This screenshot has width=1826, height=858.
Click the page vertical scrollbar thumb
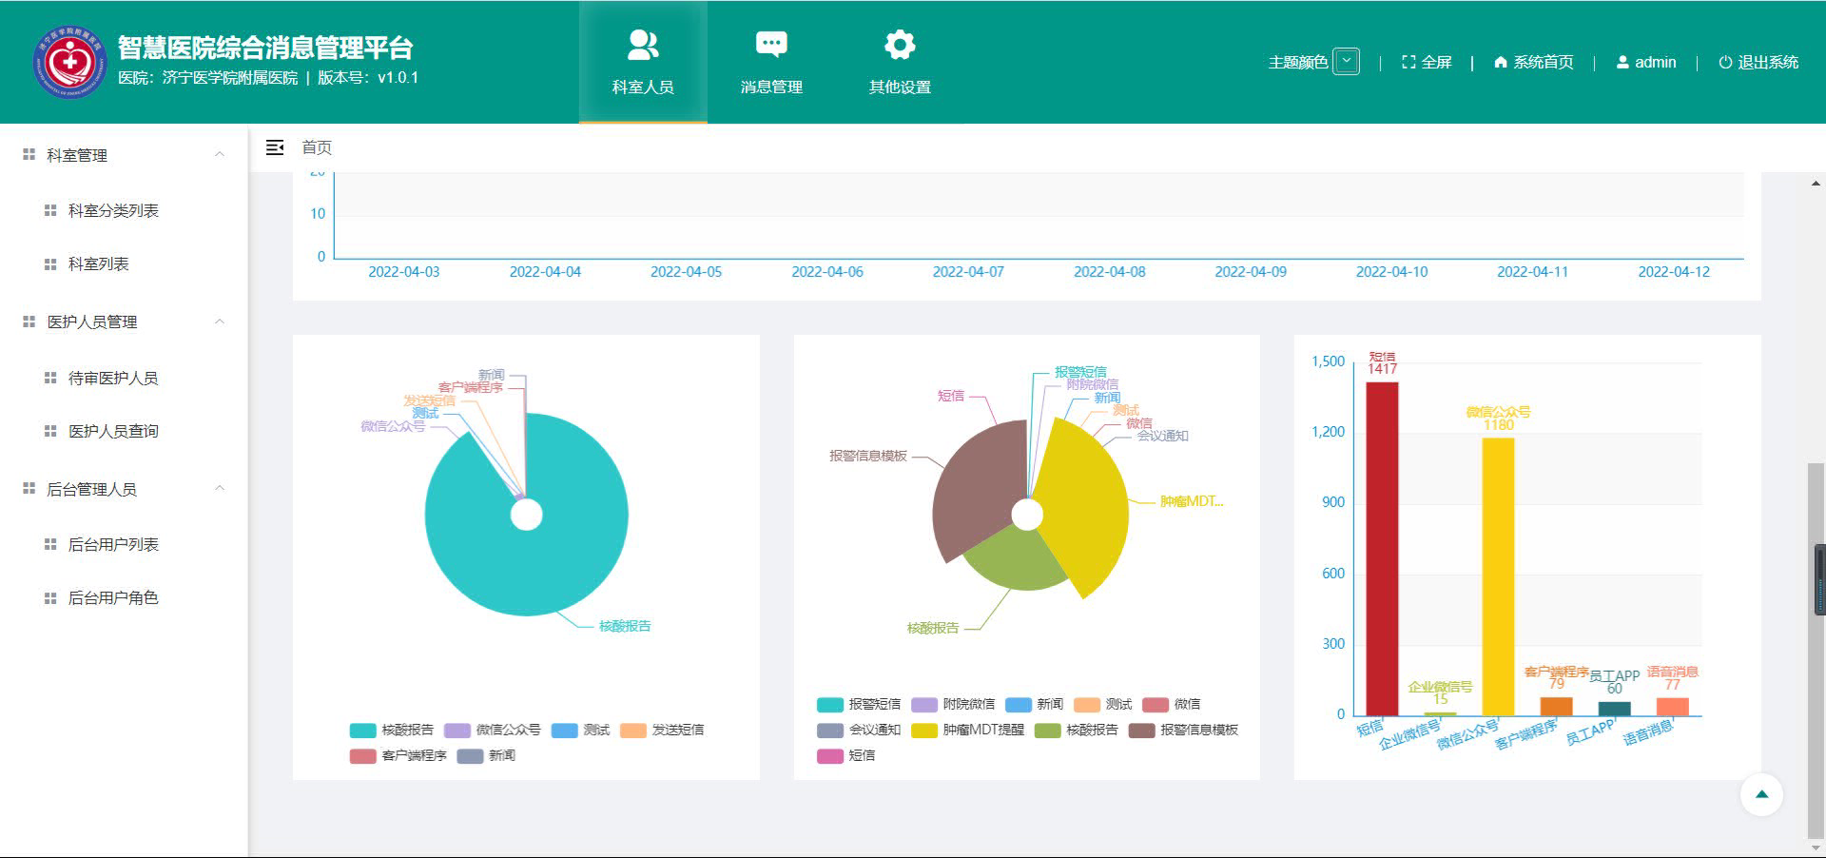[1815, 647]
